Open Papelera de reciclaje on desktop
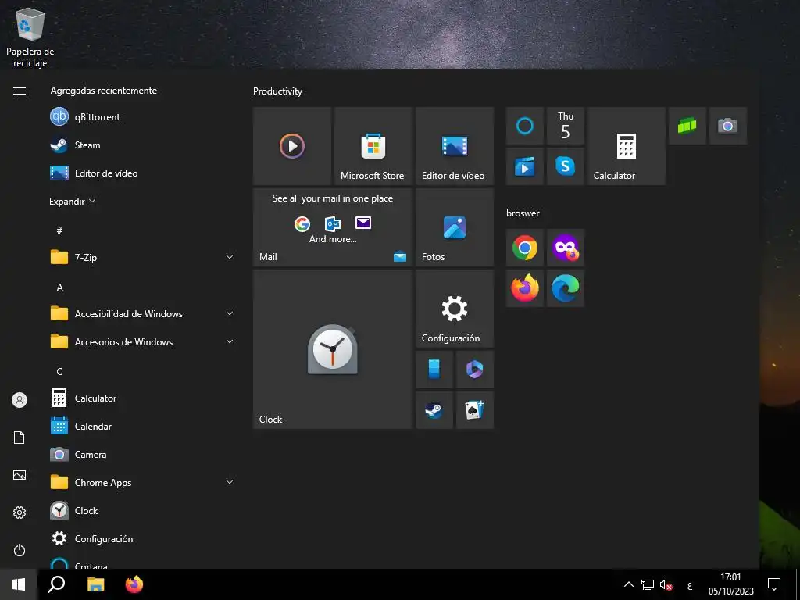 click(30, 38)
